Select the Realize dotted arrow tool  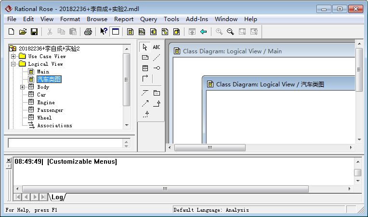pyautogui.click(x=146, y=114)
